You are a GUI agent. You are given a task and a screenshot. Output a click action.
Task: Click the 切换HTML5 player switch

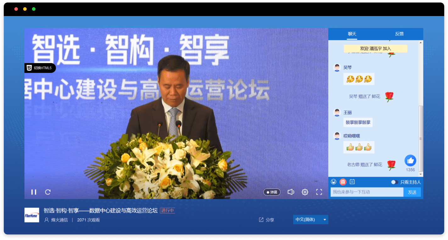coord(40,68)
